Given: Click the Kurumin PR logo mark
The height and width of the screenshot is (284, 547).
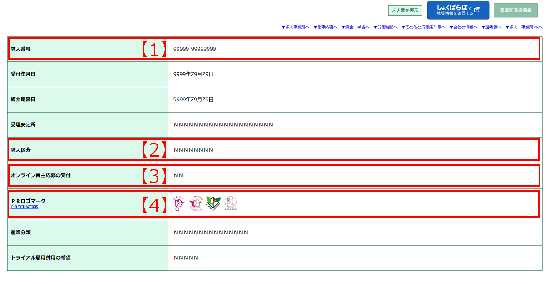Looking at the screenshot, I should point(179,203).
